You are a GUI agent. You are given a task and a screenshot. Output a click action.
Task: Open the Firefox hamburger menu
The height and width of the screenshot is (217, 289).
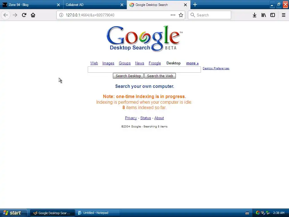(283, 15)
